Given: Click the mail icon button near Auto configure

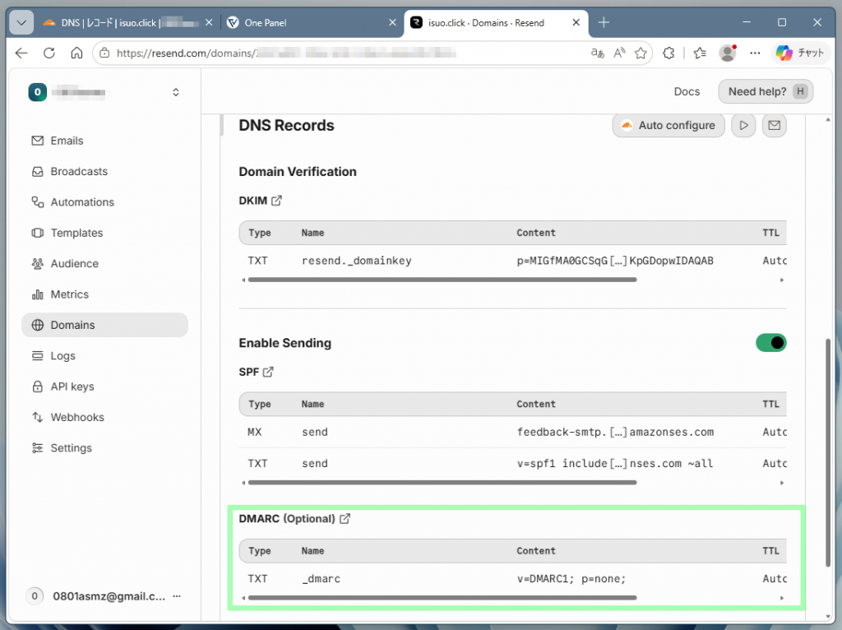Looking at the screenshot, I should tap(775, 125).
